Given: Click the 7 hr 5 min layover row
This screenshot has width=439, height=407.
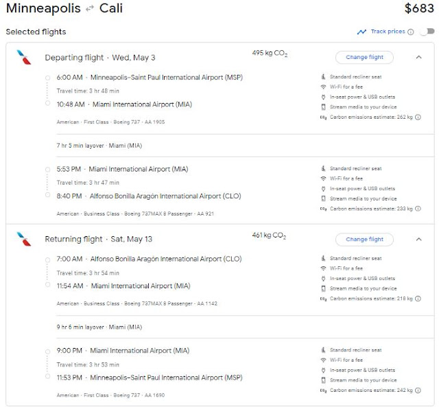Looking at the screenshot, I should coord(99,146).
